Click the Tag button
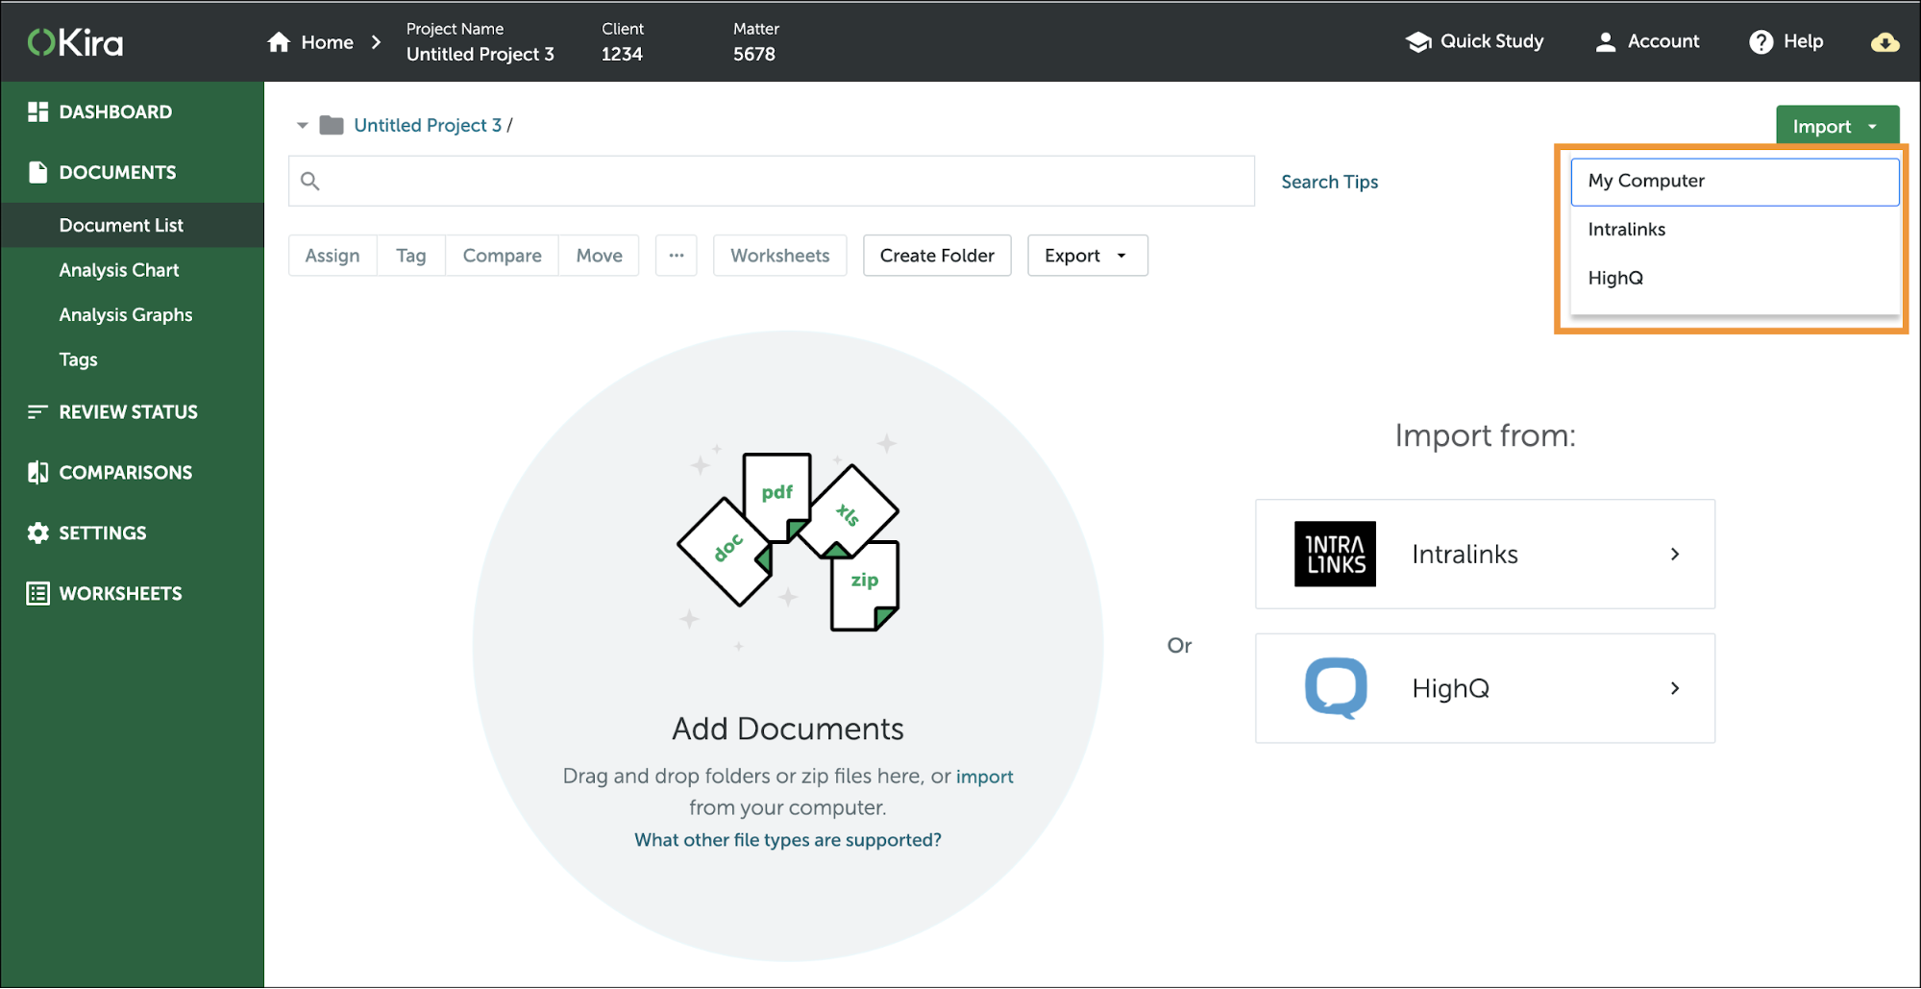The width and height of the screenshot is (1921, 989). pos(411,256)
